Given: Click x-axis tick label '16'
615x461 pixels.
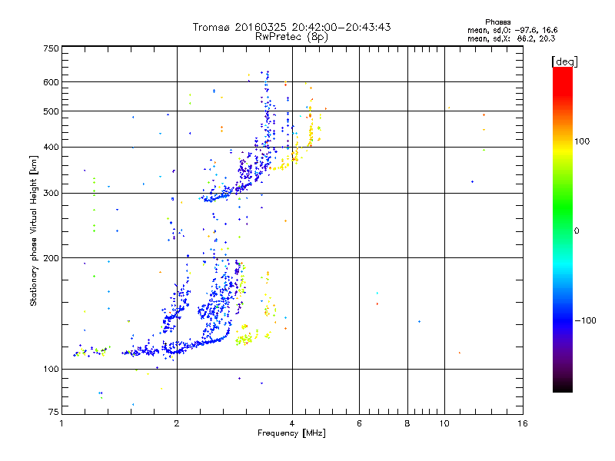Looking at the screenshot, I should [523, 423].
